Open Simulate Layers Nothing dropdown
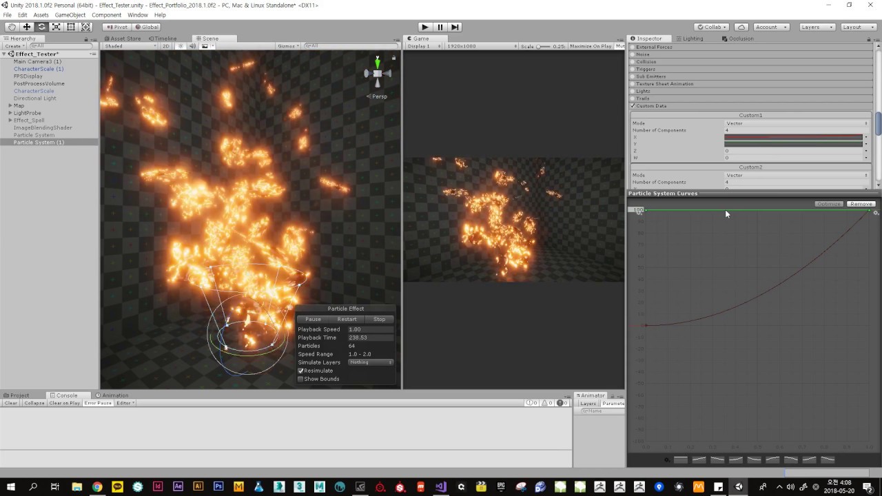The height and width of the screenshot is (496, 882). point(371,362)
